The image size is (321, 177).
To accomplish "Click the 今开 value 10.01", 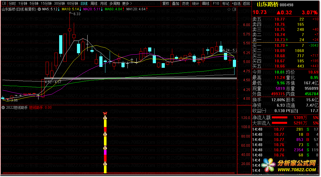I will tap(279, 72).
